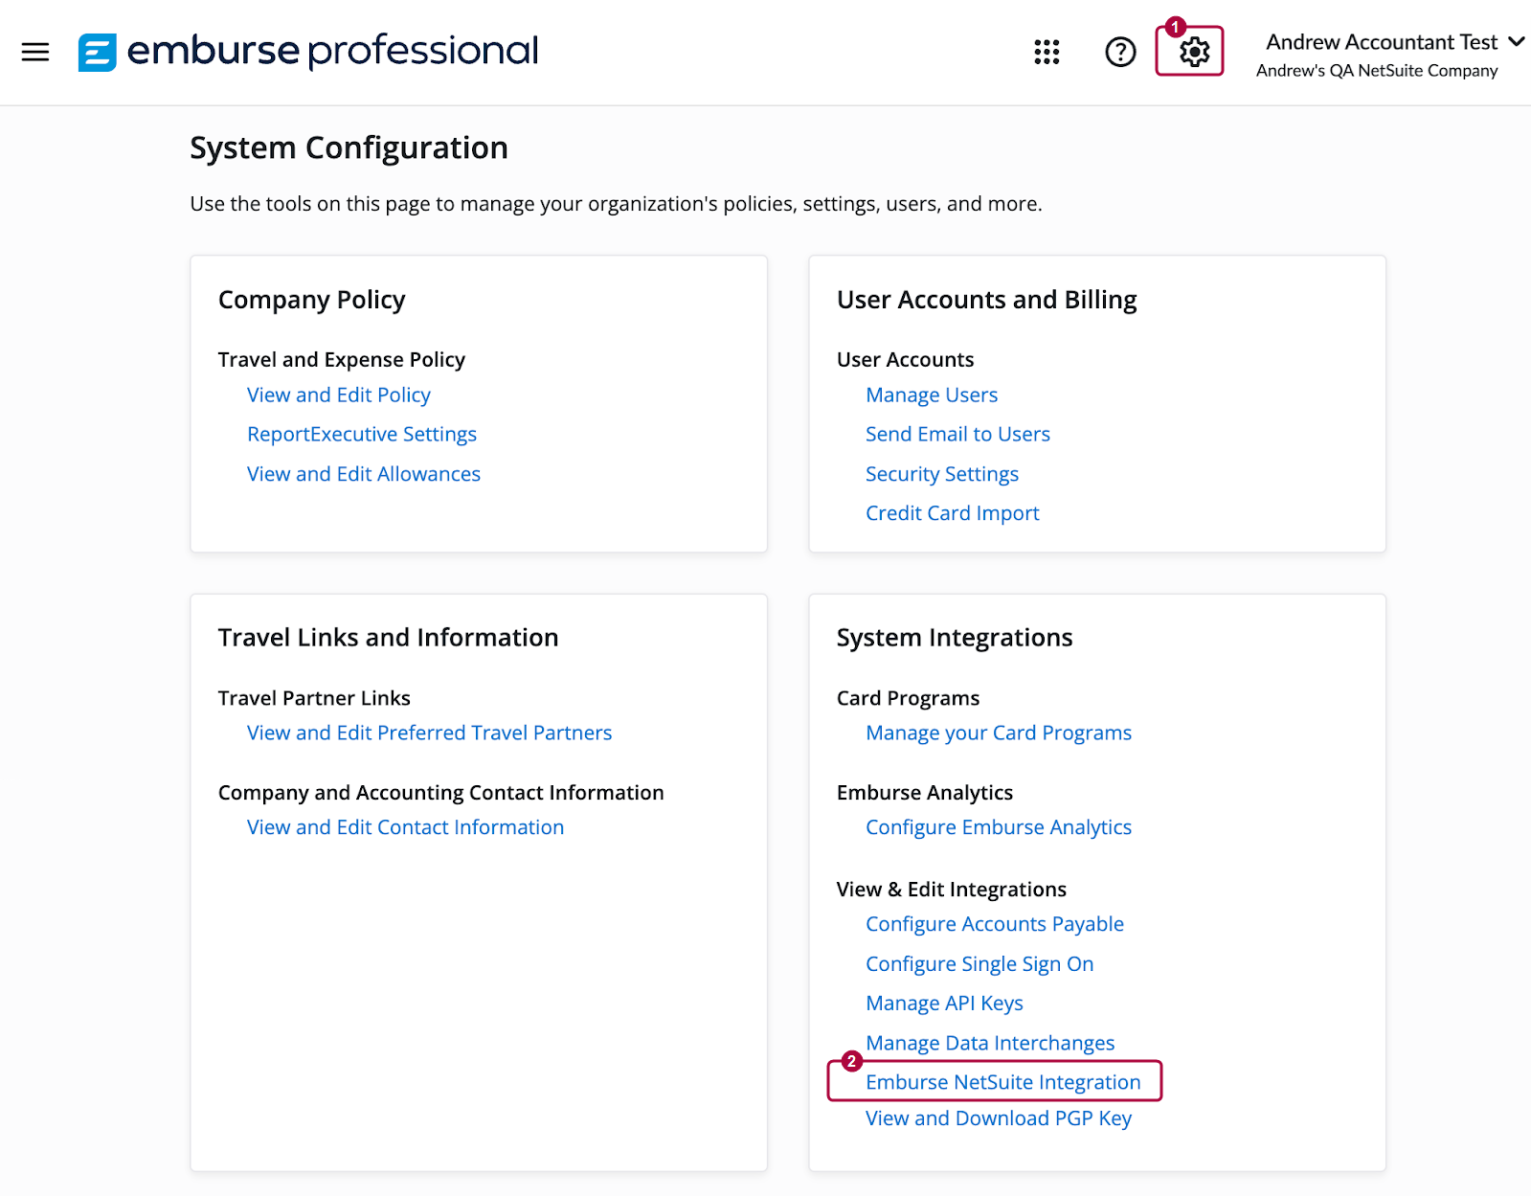Open ReportExecutive Settings link
Image resolution: width=1531 pixels, height=1196 pixels.
tap(362, 434)
